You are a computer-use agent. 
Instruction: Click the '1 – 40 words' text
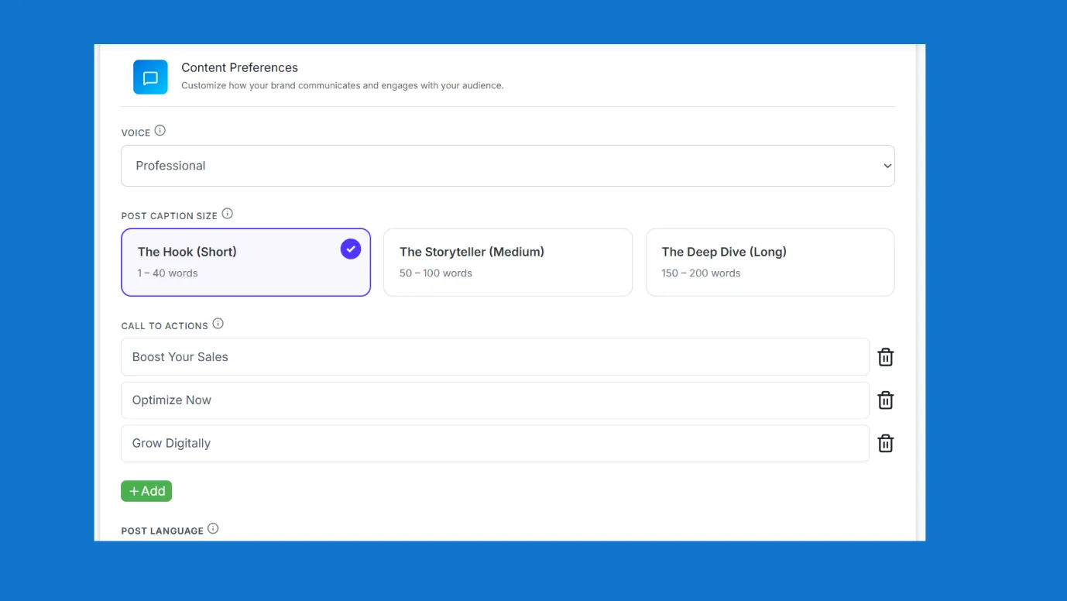[168, 273]
